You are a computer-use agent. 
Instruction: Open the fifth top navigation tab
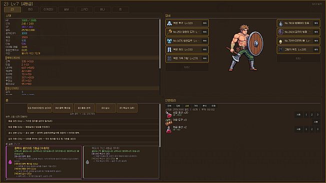click(x=84, y=9)
